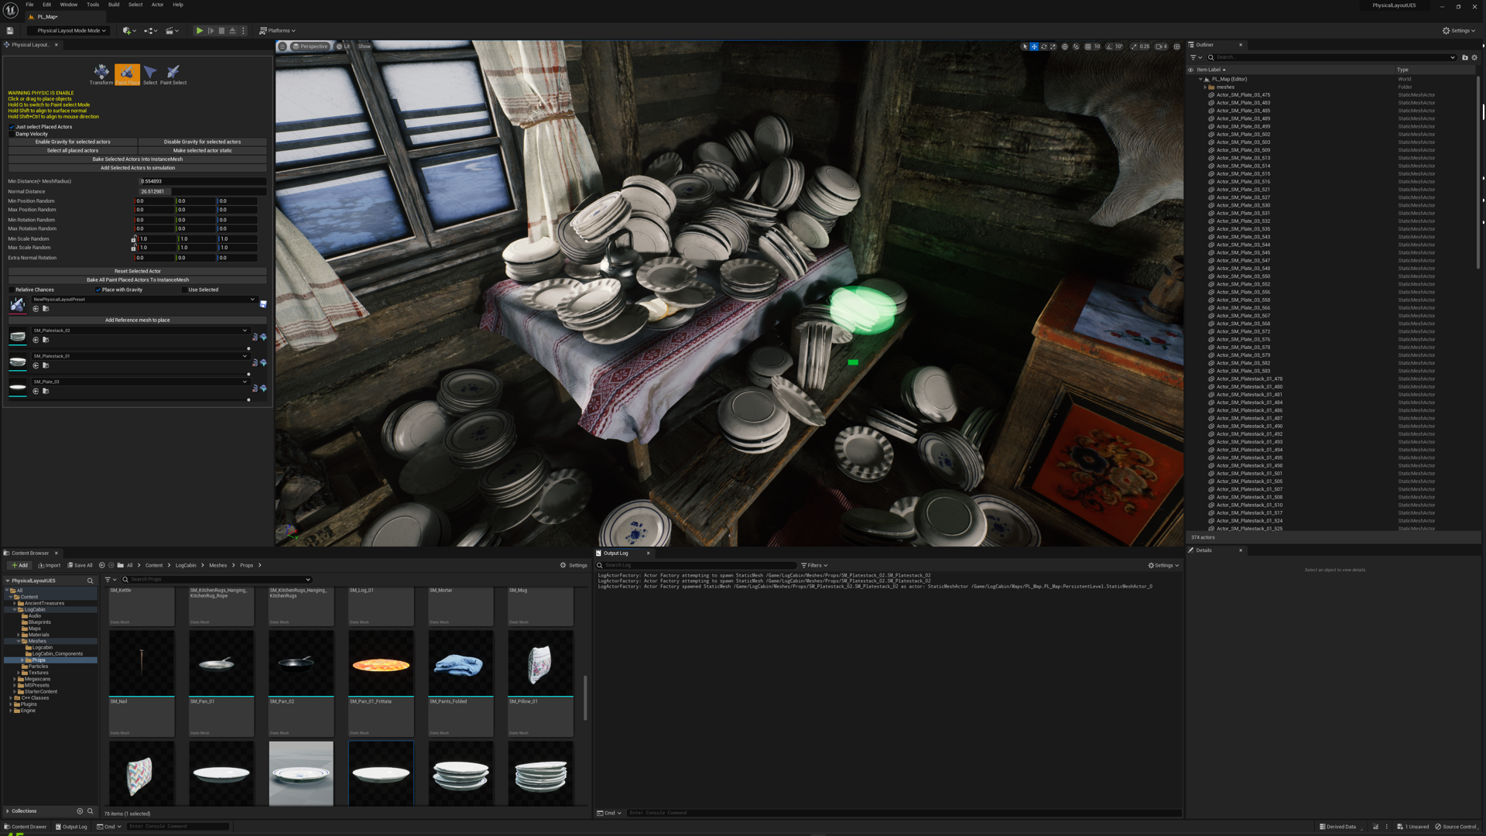This screenshot has width=1486, height=836.
Task: Create a new folder in Outliner
Action: (x=1464, y=57)
